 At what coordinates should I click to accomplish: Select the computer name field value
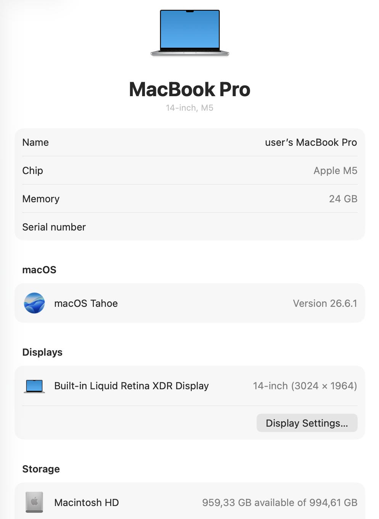(x=311, y=142)
